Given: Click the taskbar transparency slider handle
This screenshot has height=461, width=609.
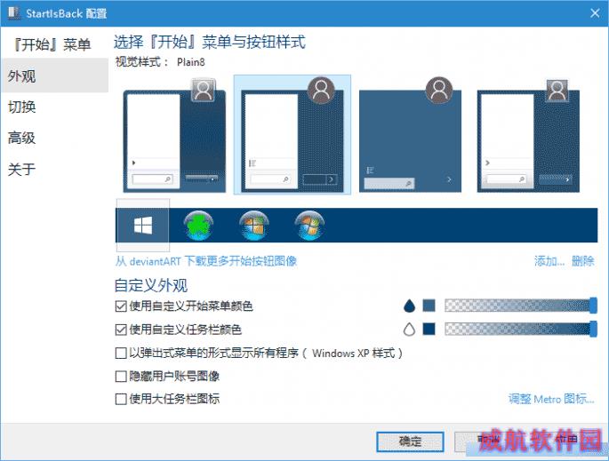Looking at the screenshot, I should [x=593, y=329].
